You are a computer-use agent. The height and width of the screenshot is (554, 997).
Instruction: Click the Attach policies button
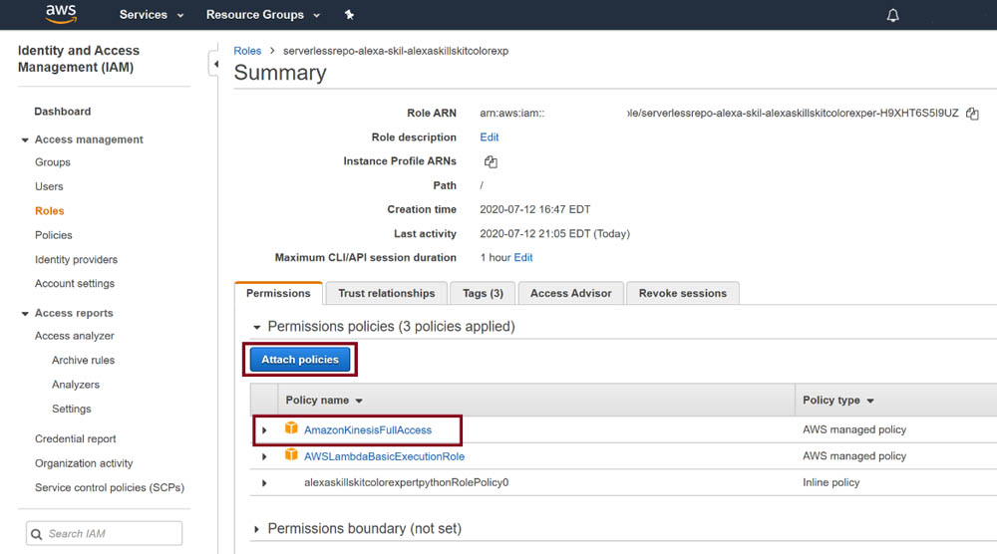(300, 360)
